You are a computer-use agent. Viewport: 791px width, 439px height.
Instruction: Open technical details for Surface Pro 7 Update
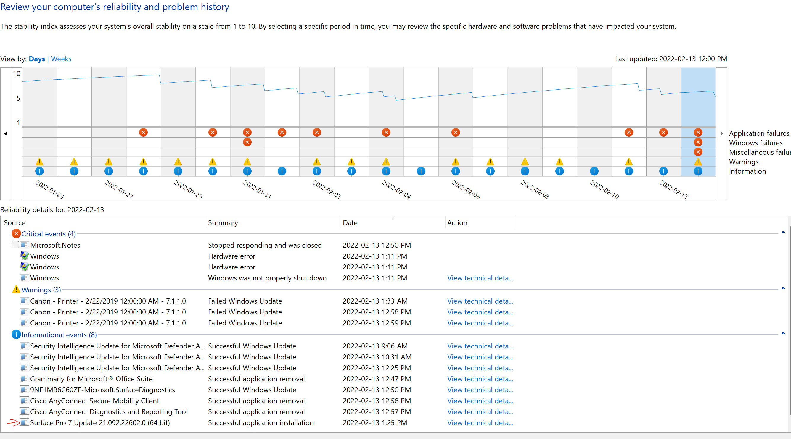(480, 423)
